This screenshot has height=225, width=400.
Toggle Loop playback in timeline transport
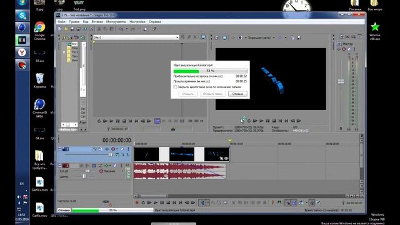click(143, 202)
